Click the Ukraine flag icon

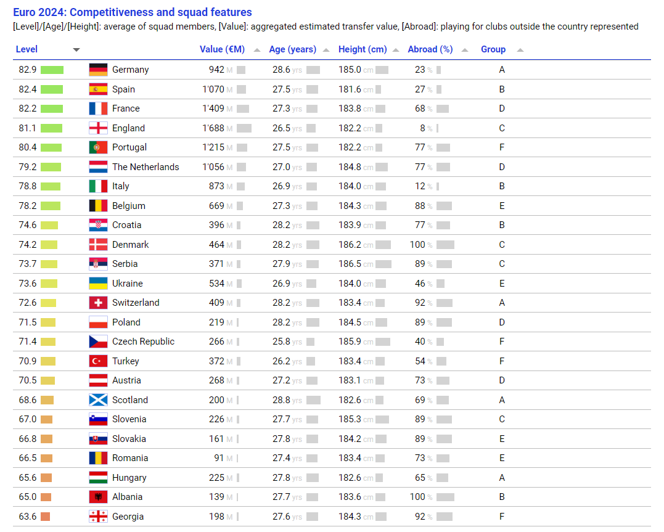click(x=98, y=284)
